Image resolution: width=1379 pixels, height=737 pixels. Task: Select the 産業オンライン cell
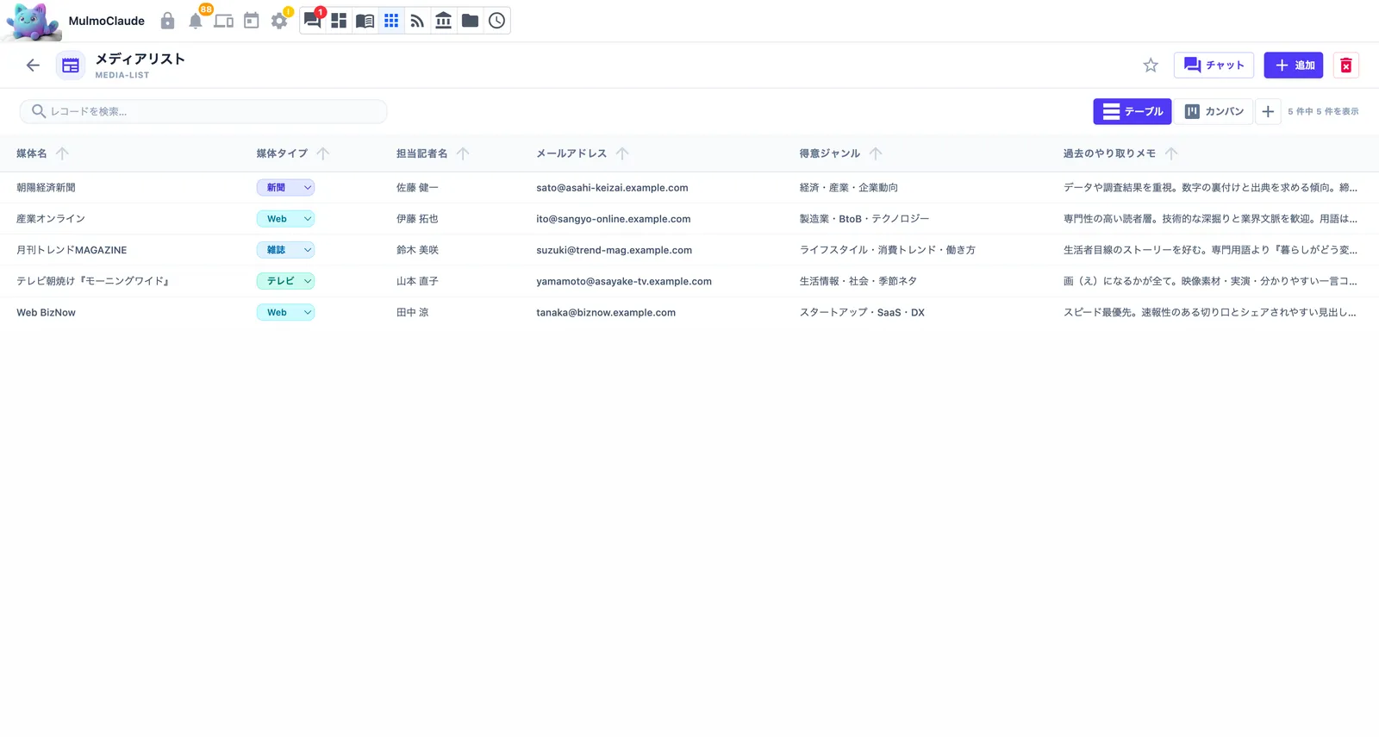point(51,219)
